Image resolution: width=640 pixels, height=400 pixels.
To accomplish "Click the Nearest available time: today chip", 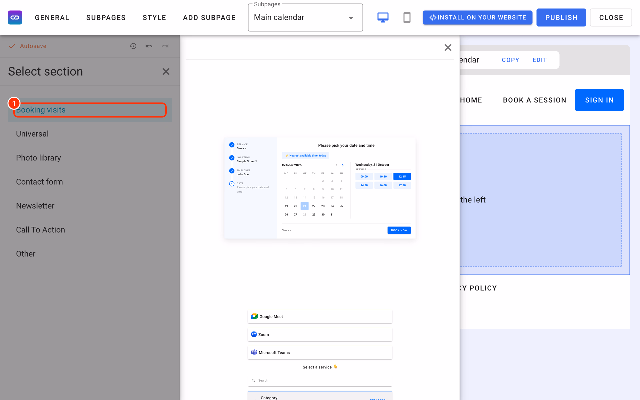I will pos(305,155).
